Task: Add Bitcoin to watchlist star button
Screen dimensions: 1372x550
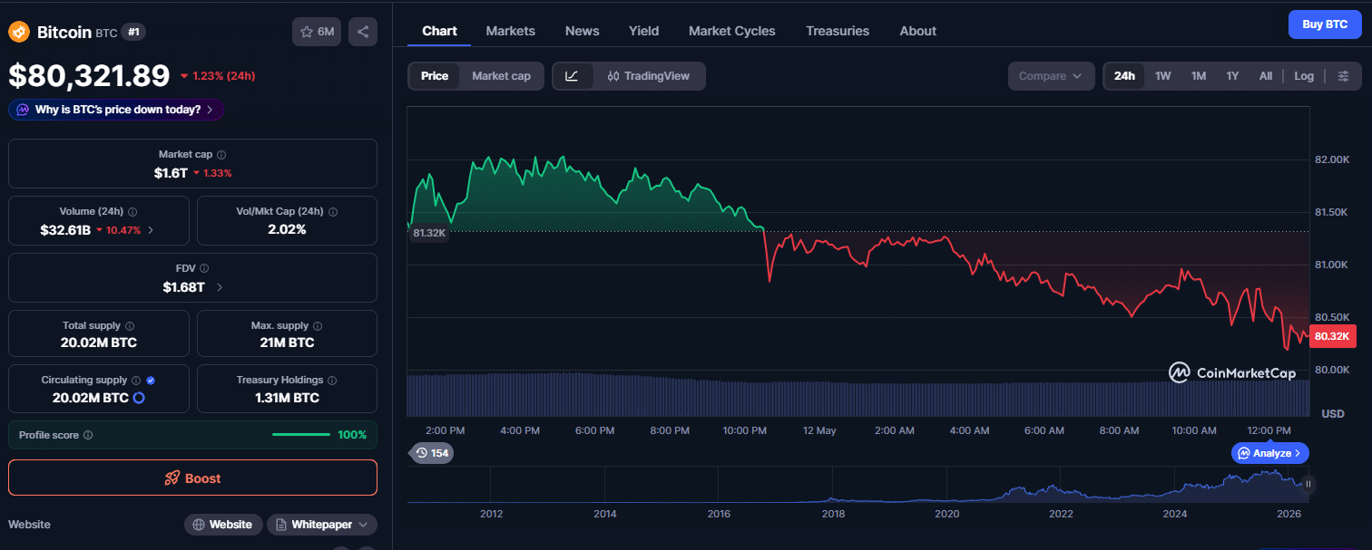Action: click(x=316, y=32)
